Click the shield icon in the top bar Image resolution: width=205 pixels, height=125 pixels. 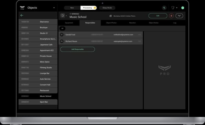click(x=173, y=8)
